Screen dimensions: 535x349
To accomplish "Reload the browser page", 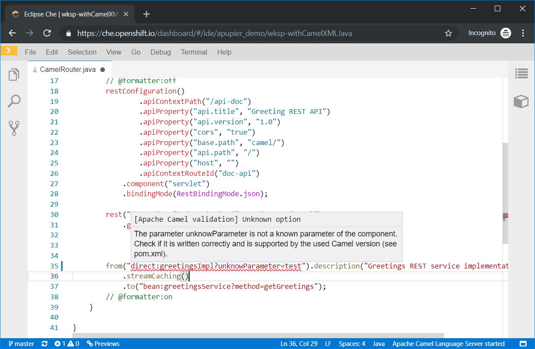I will 47,33.
